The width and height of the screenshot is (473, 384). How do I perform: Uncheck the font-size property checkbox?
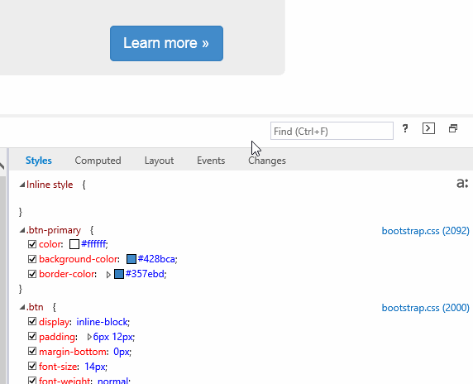click(32, 366)
